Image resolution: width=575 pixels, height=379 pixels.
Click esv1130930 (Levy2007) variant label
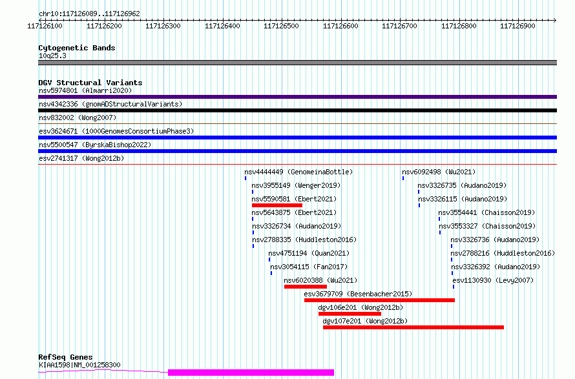tap(493, 280)
